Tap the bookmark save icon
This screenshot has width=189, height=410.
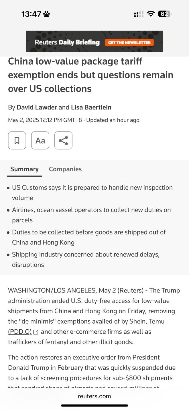(17, 140)
